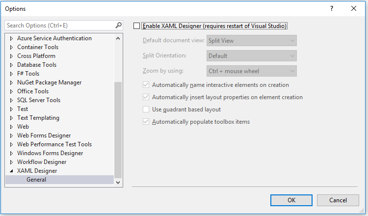Open the Default document view dropdown
The width and height of the screenshot is (368, 216).
(251, 41)
